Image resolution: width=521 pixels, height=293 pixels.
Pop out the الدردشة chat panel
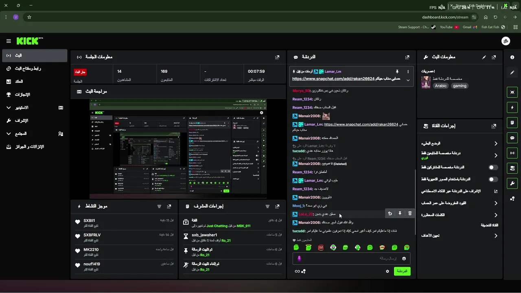pos(407,57)
